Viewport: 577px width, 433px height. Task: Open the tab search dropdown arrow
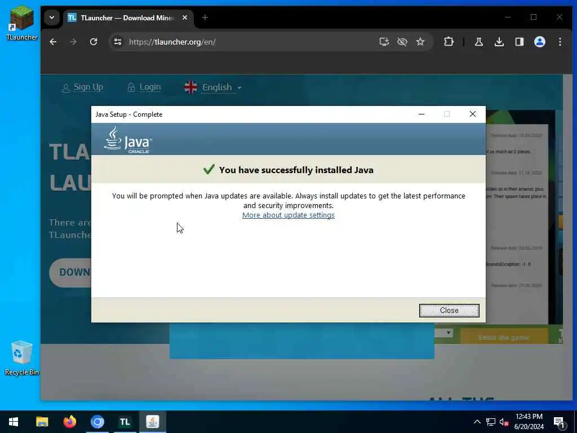pyautogui.click(x=52, y=17)
